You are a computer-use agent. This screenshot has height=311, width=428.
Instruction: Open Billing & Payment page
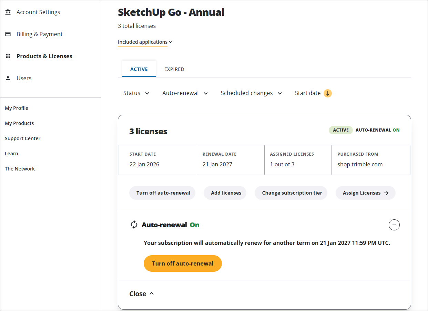(40, 34)
